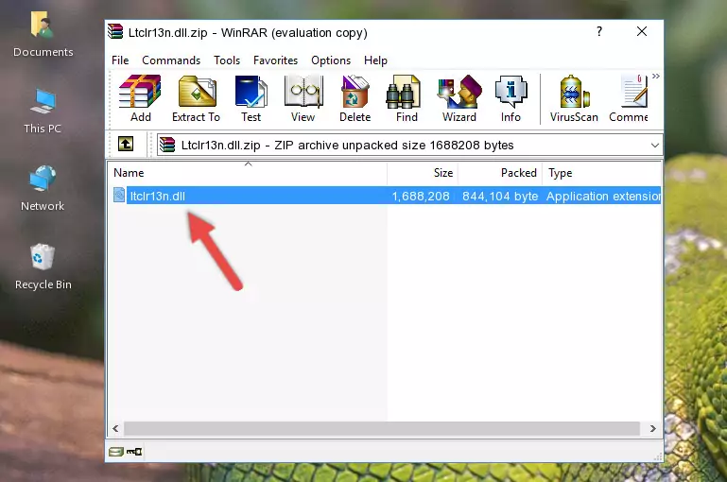The height and width of the screenshot is (482, 727).
Task: Sort files by Packed column
Action: coord(500,173)
